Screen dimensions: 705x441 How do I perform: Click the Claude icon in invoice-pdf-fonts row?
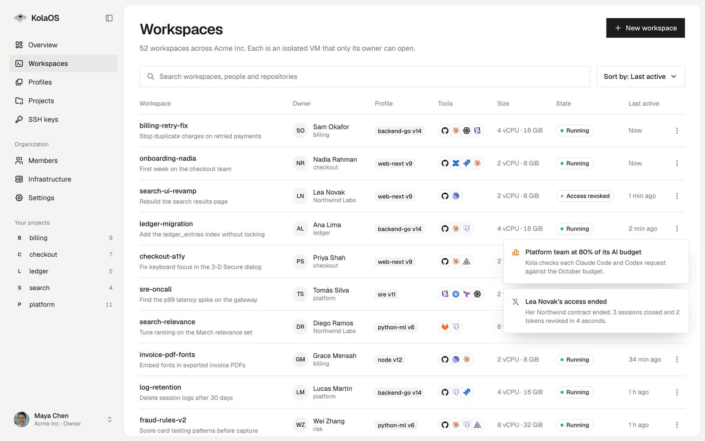[466, 359]
